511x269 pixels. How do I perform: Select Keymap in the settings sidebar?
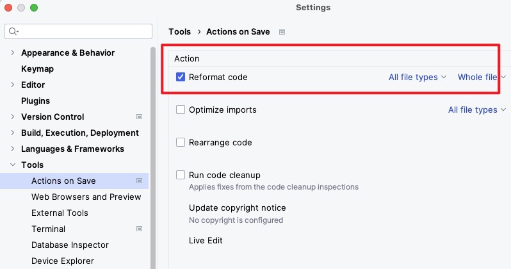(x=38, y=69)
